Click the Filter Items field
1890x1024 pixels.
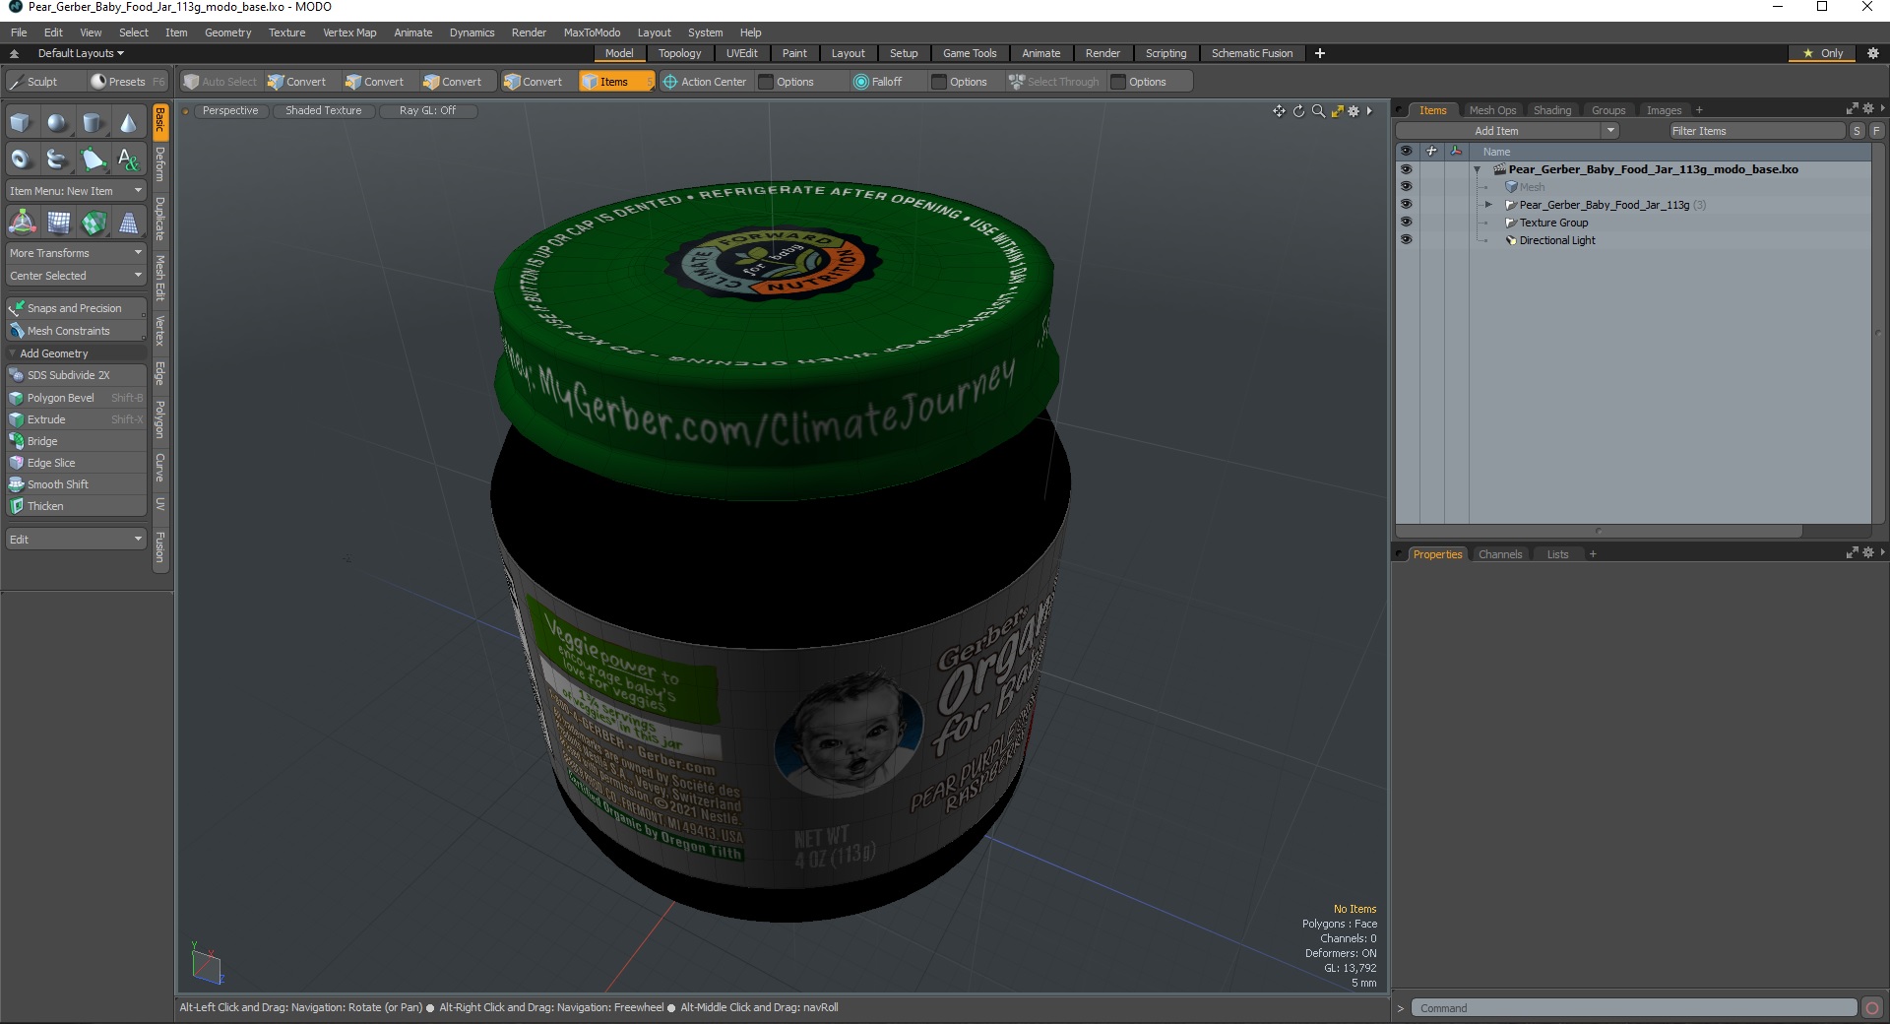(x=1757, y=131)
